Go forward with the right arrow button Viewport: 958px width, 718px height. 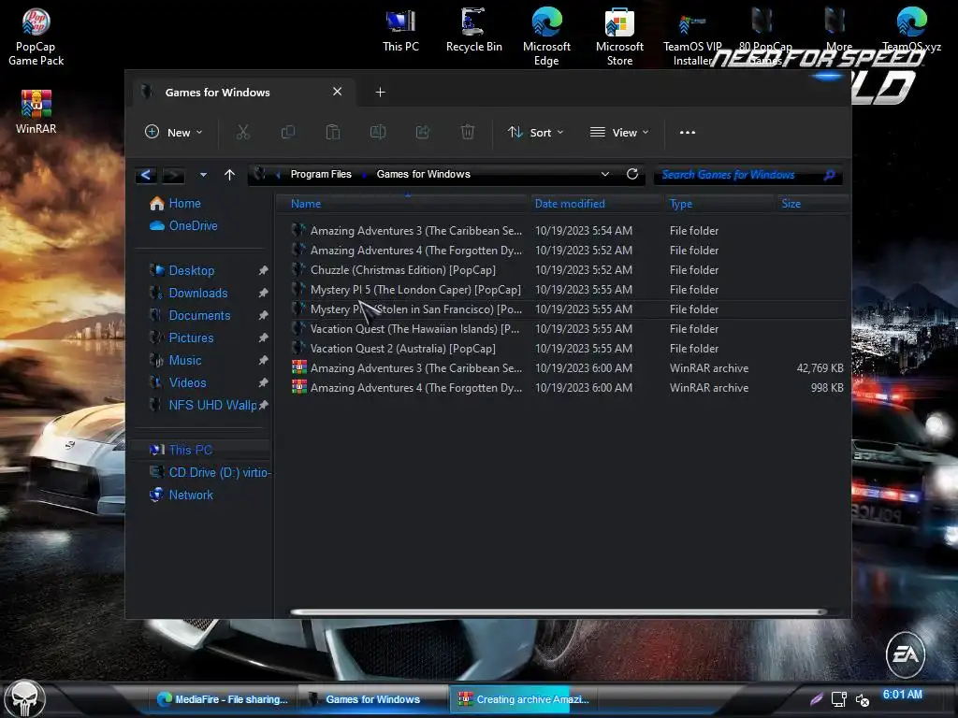(x=173, y=175)
